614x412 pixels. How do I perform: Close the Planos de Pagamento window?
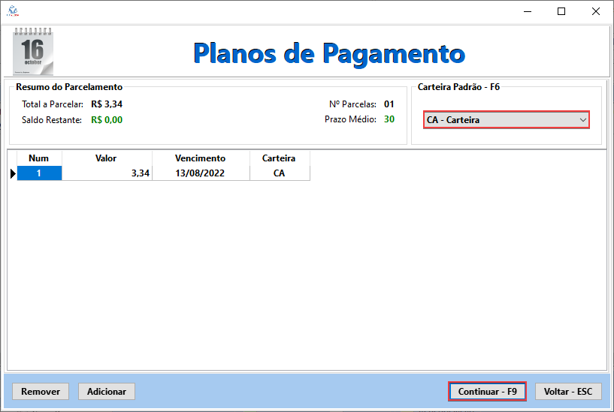pos(596,11)
